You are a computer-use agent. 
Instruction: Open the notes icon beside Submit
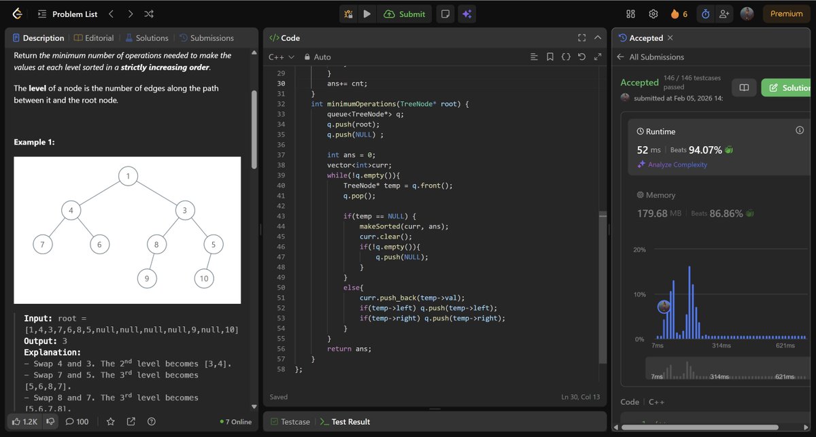[445, 14]
